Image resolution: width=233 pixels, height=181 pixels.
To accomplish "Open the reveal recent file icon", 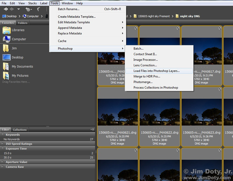I will click(x=28, y=9).
